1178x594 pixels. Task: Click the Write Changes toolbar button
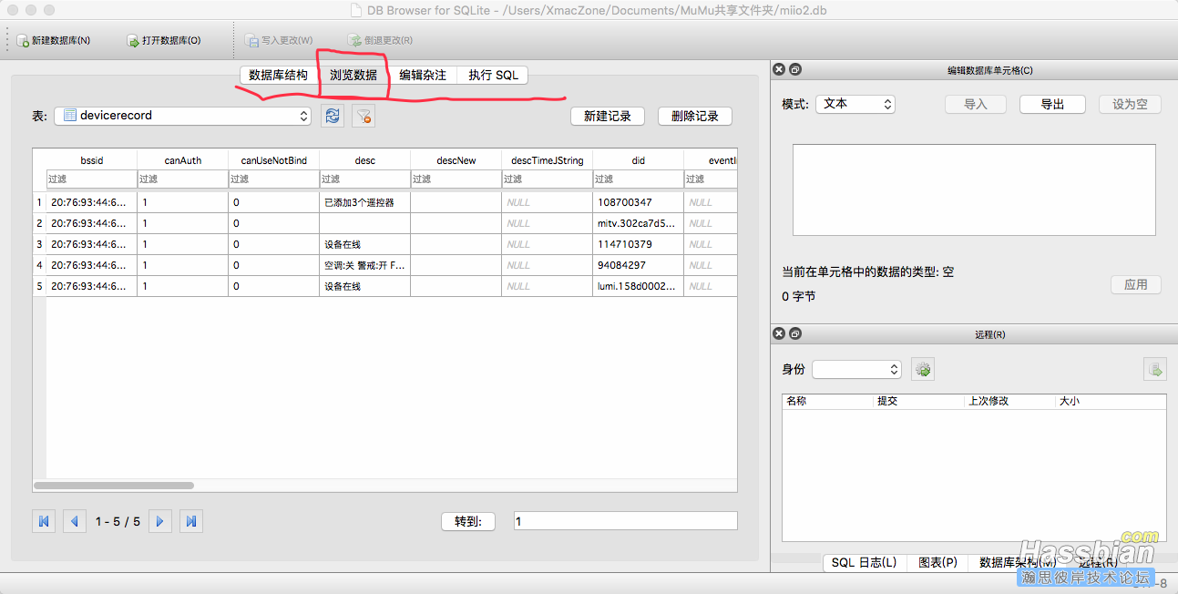click(x=279, y=40)
